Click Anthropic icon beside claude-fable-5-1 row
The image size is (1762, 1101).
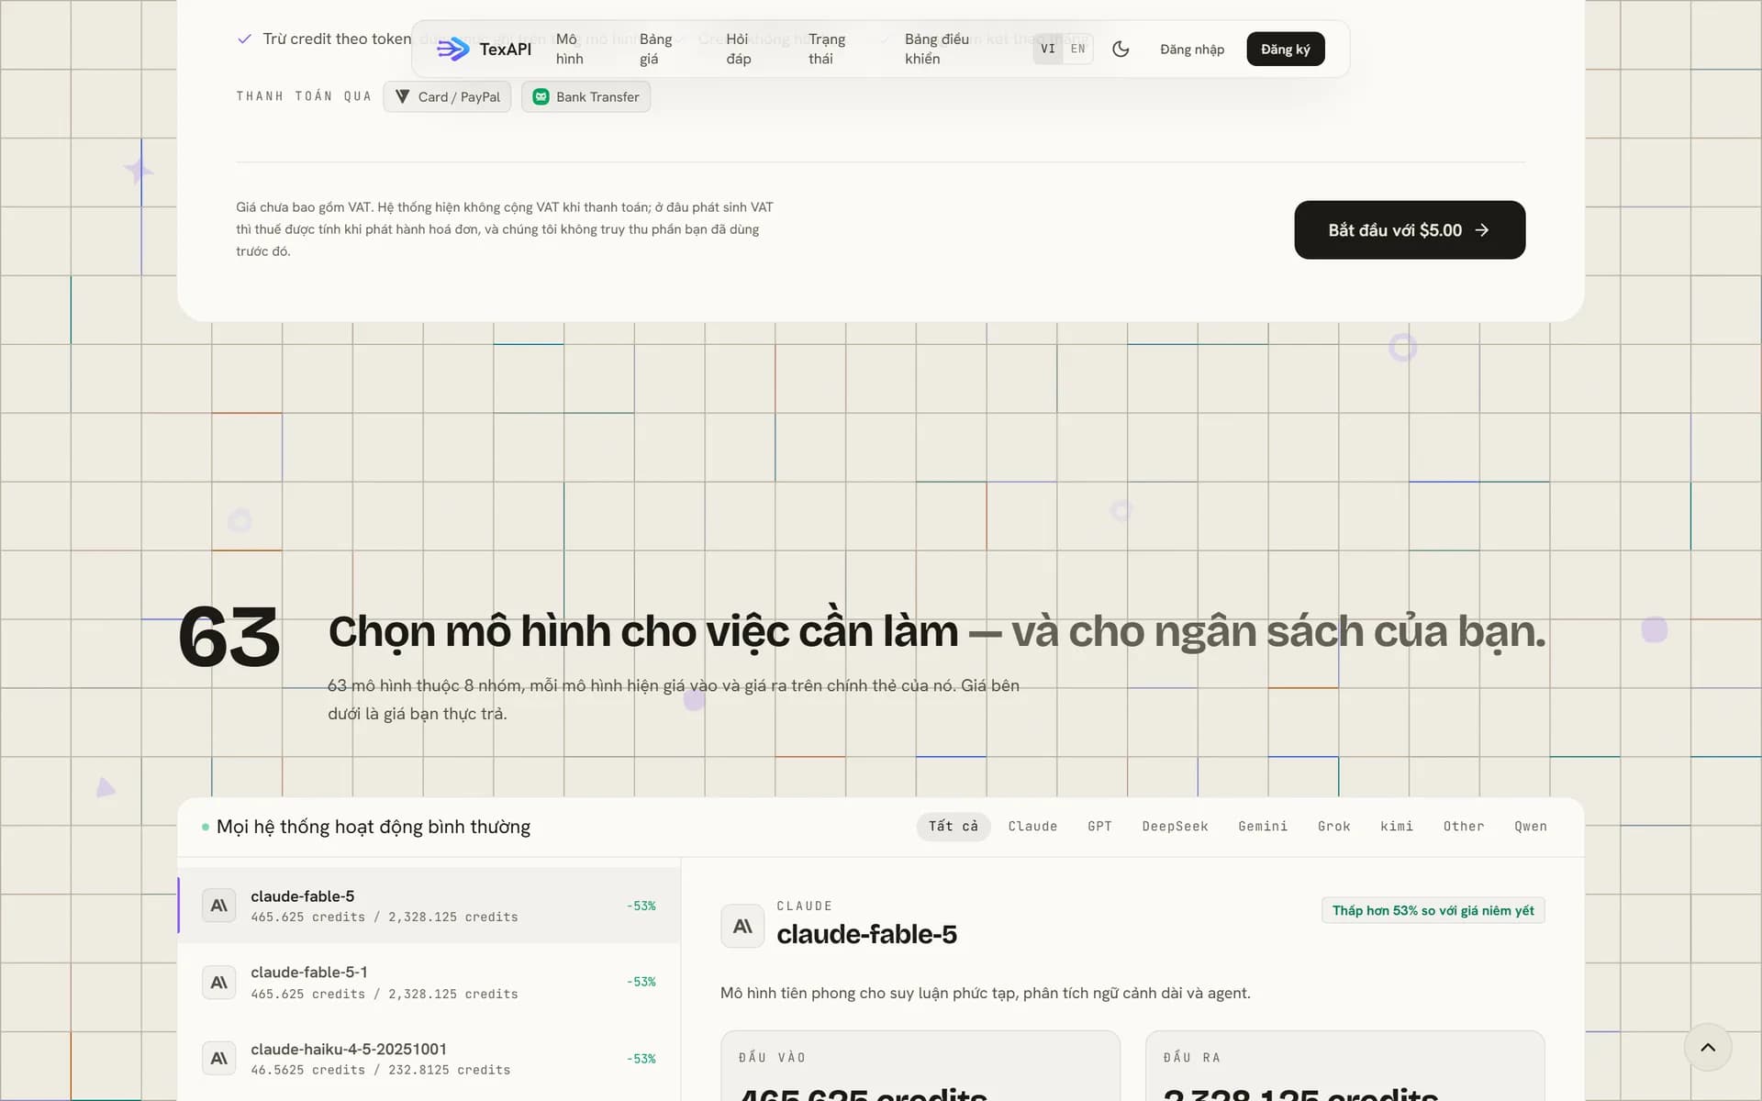click(218, 983)
